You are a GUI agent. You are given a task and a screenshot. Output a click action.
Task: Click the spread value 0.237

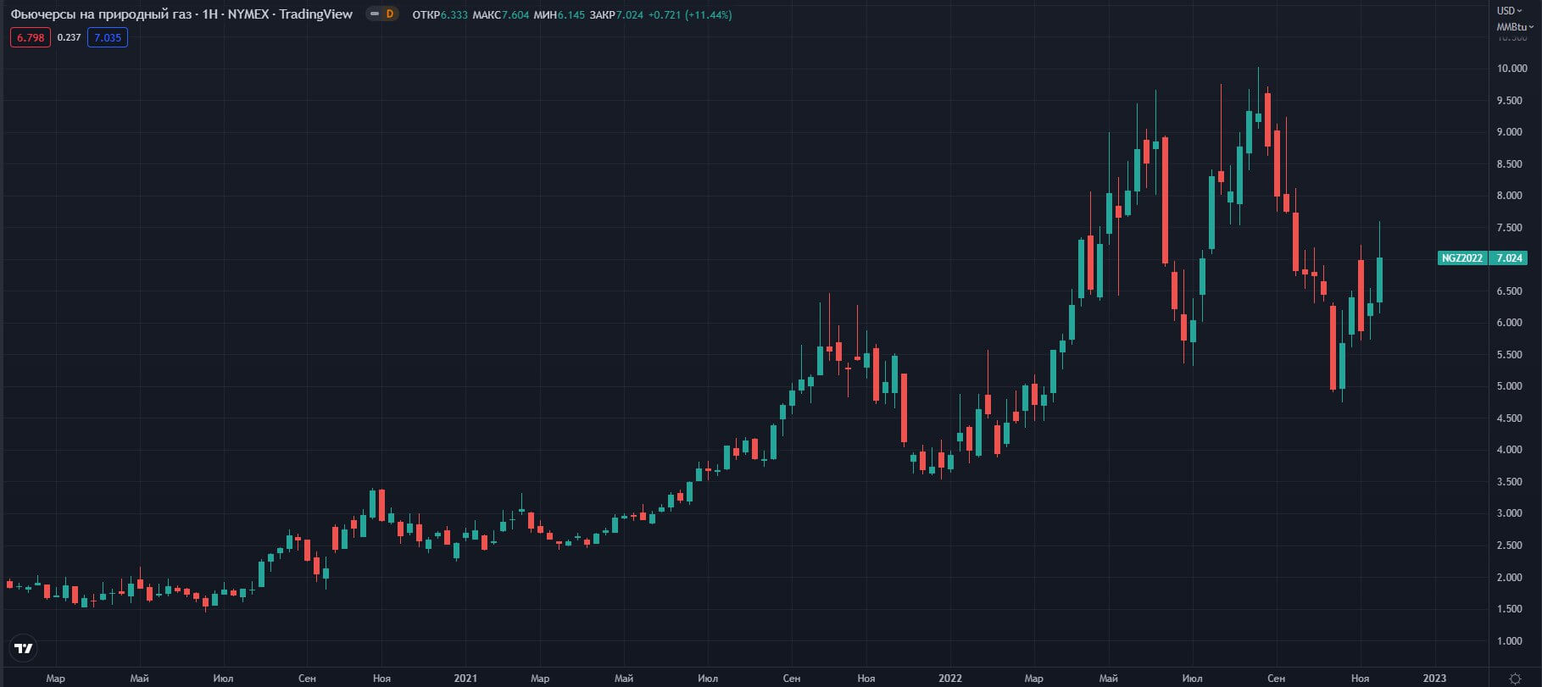pyautogui.click(x=70, y=37)
